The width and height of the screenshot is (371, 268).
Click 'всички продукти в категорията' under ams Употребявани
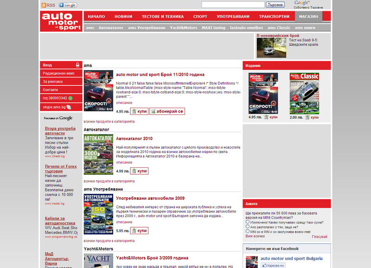(109, 241)
